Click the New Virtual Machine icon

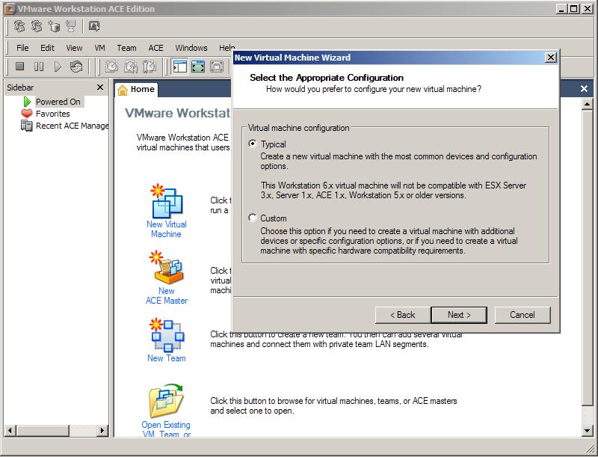click(x=165, y=200)
